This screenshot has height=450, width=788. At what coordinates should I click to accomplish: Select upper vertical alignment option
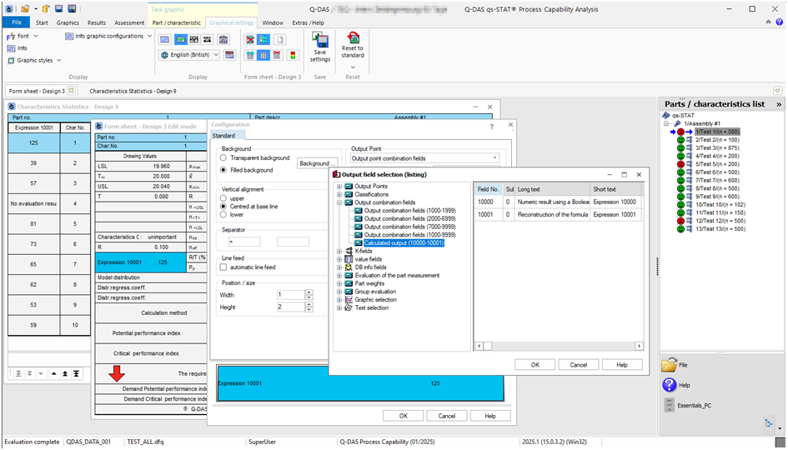tap(223, 198)
